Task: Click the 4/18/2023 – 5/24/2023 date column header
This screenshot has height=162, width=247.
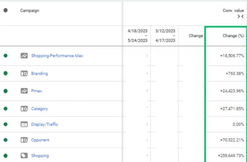Action: pos(137,36)
